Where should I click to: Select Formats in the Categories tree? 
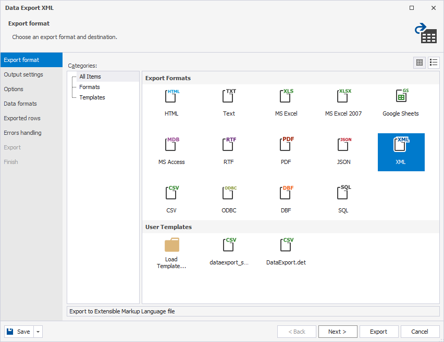coord(90,87)
